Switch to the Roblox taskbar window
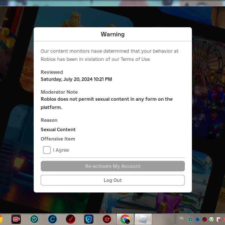This screenshot has width=225, height=225. [143, 219]
